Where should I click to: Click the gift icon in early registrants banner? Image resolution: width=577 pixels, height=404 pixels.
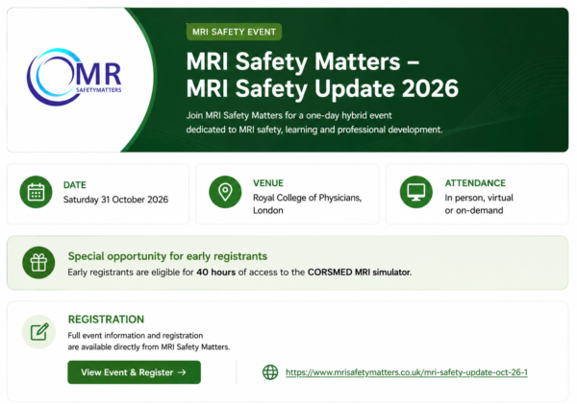[38, 263]
